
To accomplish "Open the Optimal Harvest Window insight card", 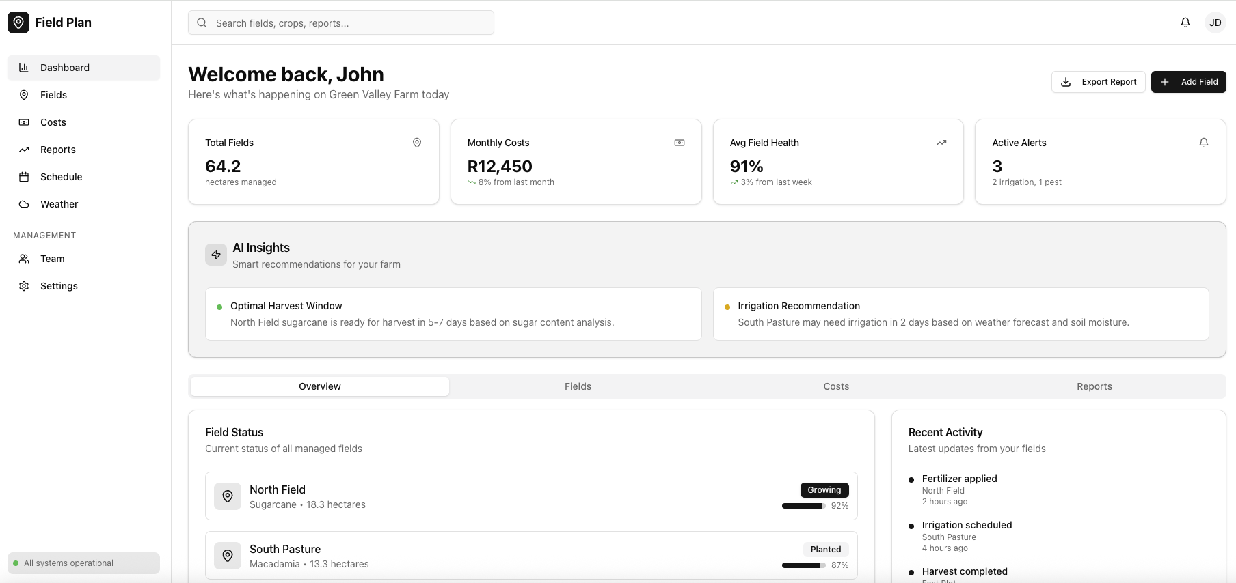I will click(453, 314).
